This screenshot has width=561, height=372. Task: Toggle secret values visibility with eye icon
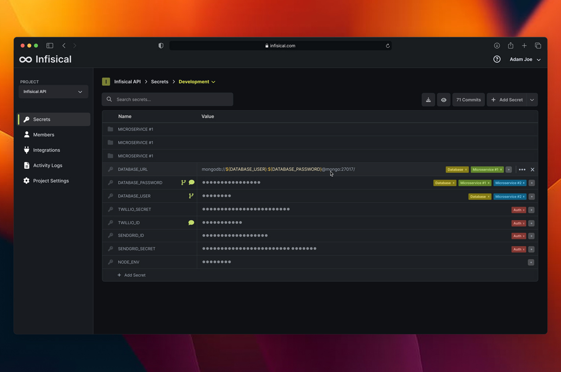click(444, 100)
